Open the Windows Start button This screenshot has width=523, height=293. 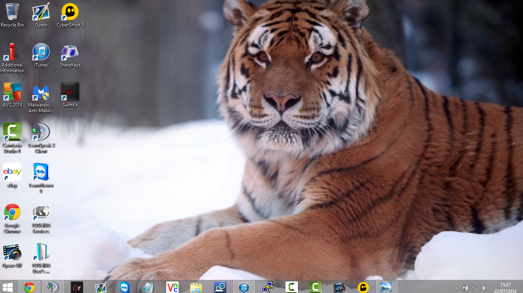click(8, 287)
